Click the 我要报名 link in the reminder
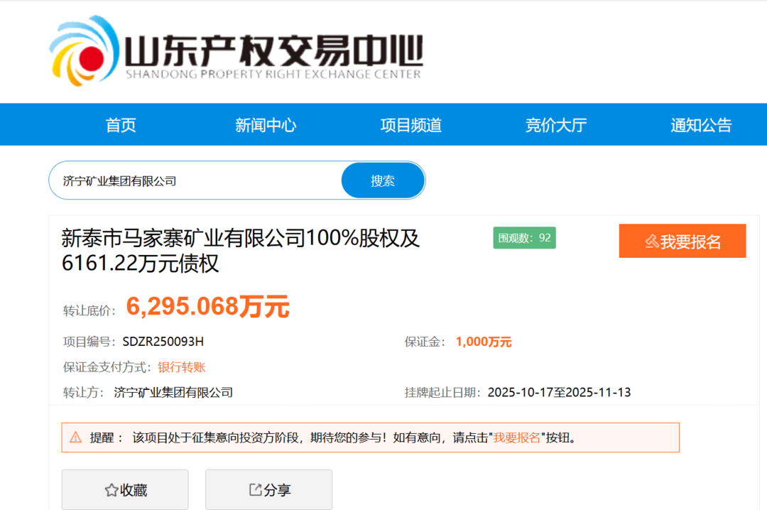This screenshot has height=510, width=767. [517, 438]
